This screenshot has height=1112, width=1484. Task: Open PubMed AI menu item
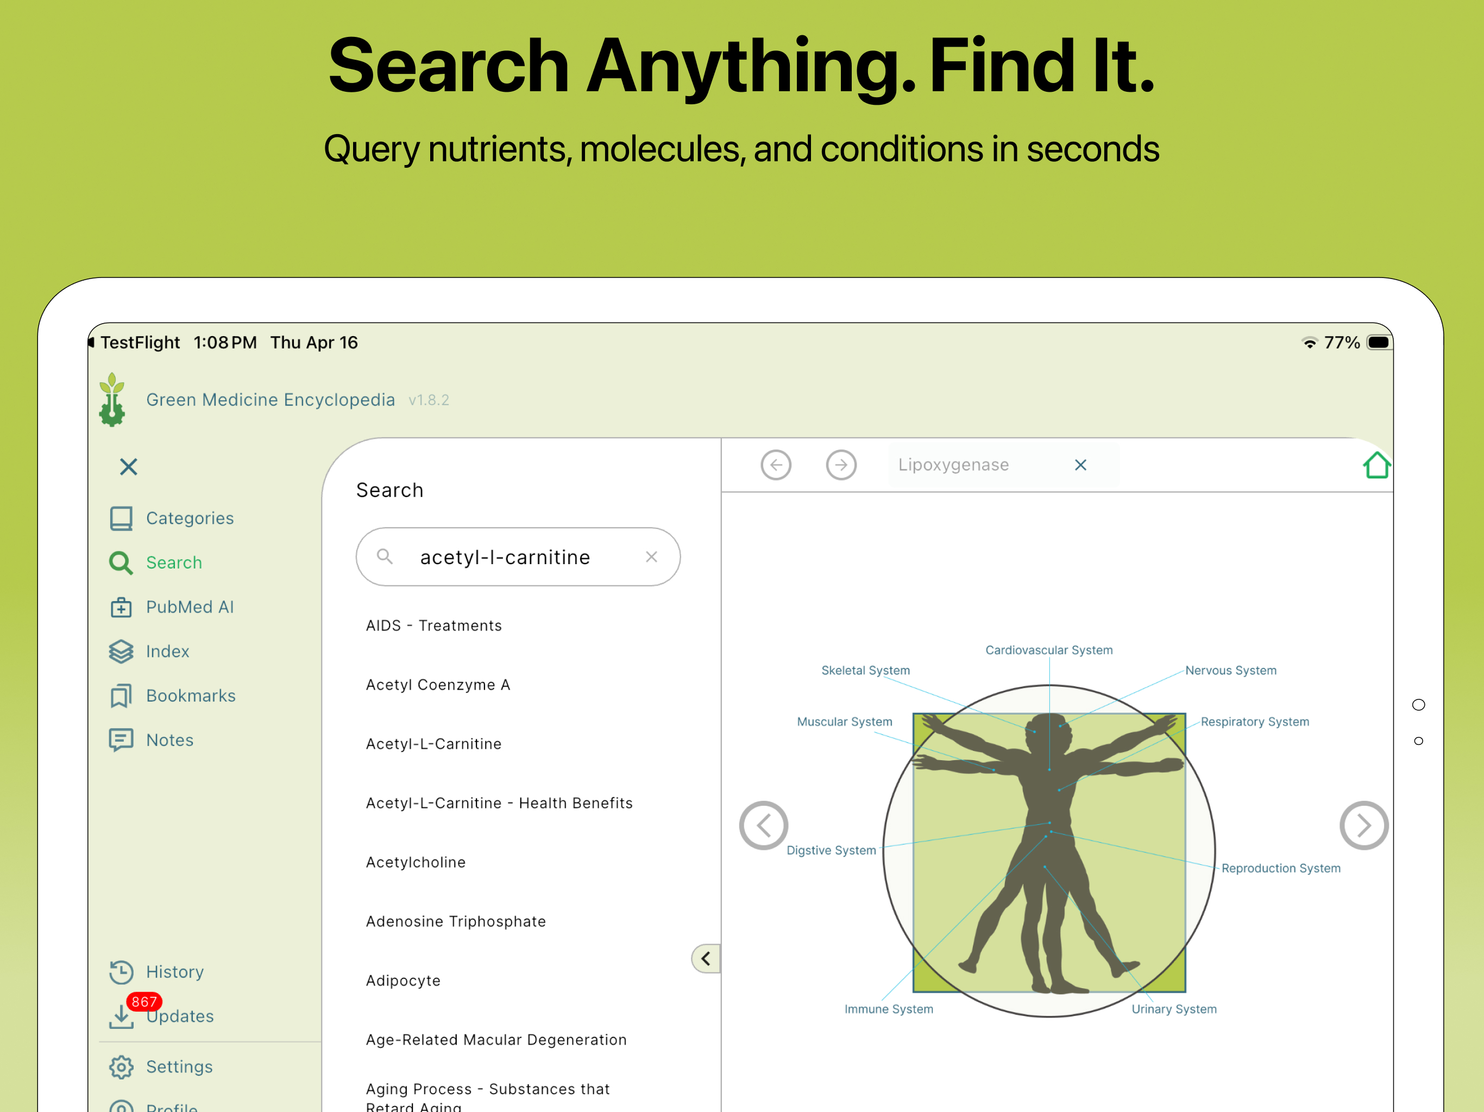coord(190,607)
